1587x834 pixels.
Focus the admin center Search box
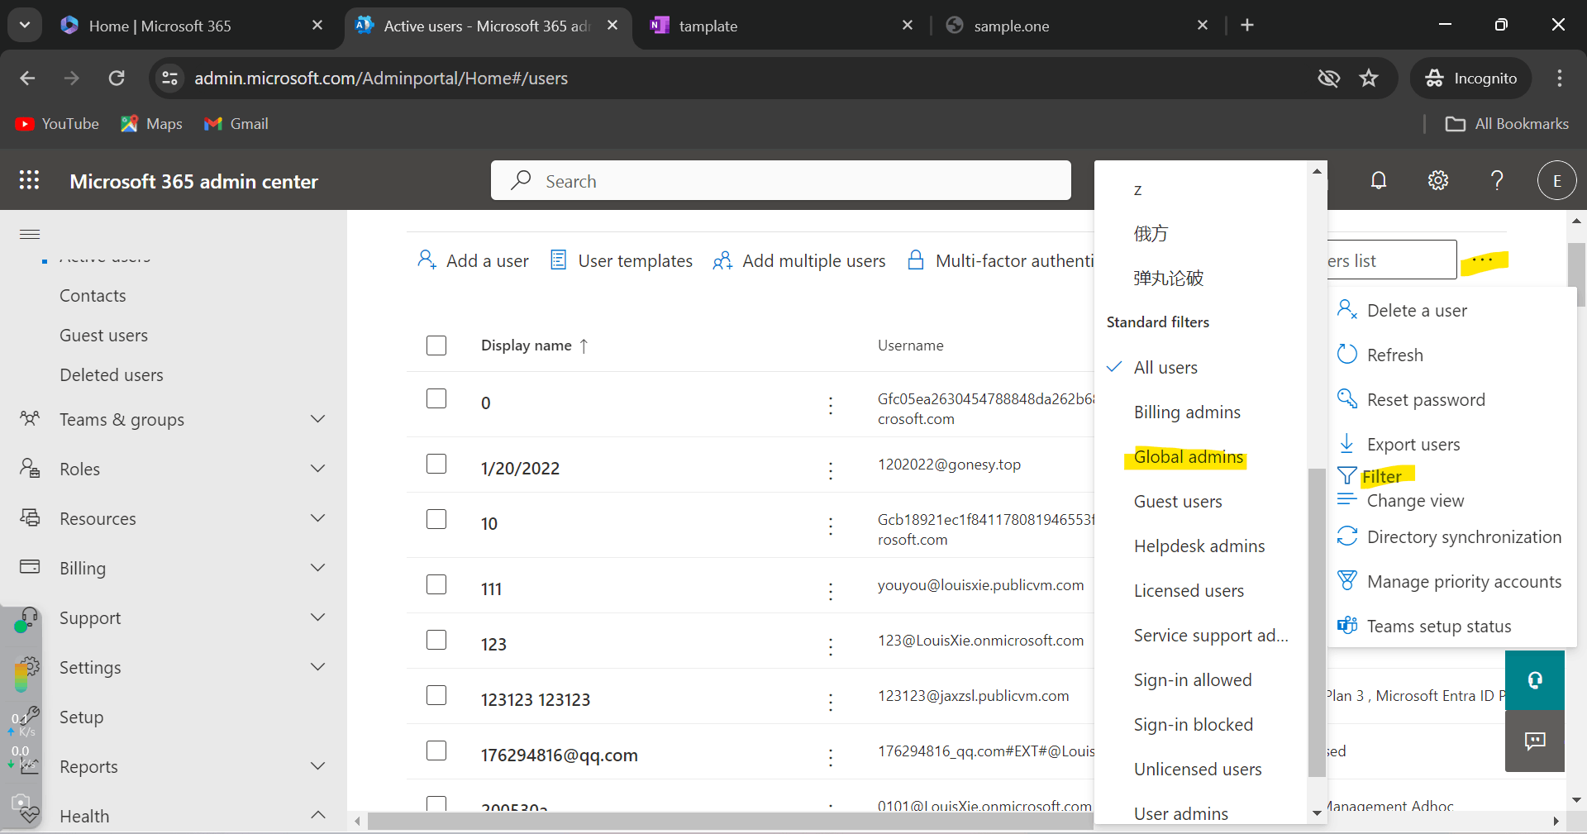pyautogui.click(x=781, y=180)
